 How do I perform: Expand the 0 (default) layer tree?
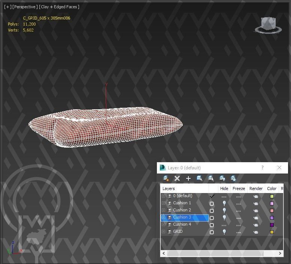[164, 196]
